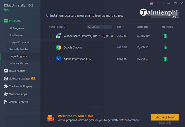Open All Programs list
185x127 pixels.
[17, 28]
